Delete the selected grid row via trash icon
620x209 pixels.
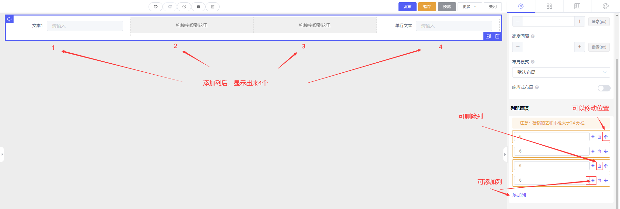click(497, 36)
